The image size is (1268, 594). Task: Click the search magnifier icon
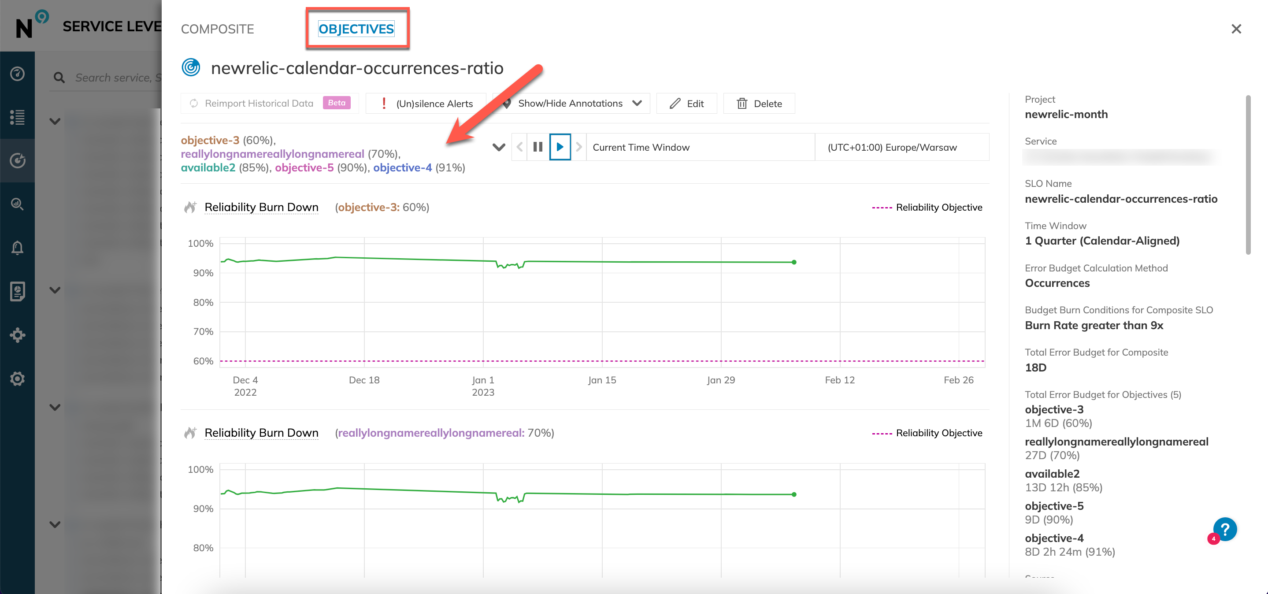coord(59,77)
